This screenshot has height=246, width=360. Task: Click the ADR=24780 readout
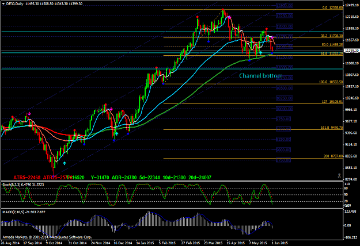[x=124, y=178]
